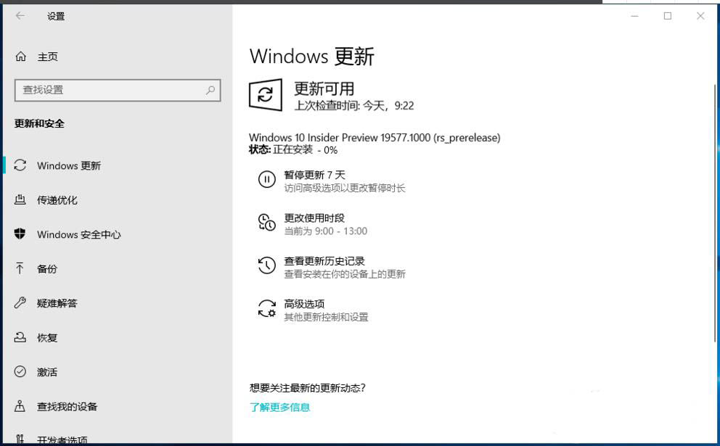The height and width of the screenshot is (446, 720).
Task: Open the 疑难解答 page
Action: (57, 303)
